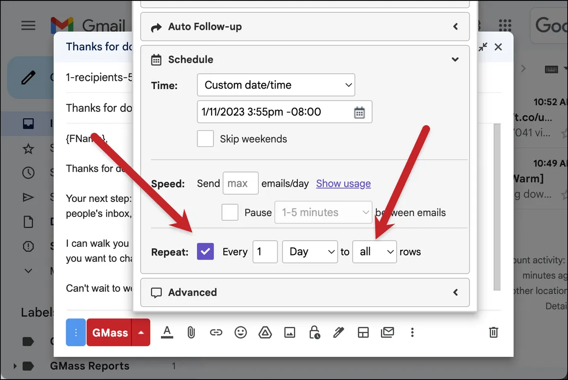Viewport: 568px width, 380px height.
Task: Open the Google apps grid icon
Action: point(505,25)
